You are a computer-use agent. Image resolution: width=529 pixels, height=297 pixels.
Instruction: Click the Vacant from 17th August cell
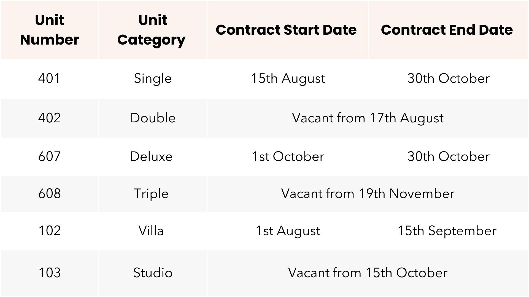pyautogui.click(x=368, y=118)
